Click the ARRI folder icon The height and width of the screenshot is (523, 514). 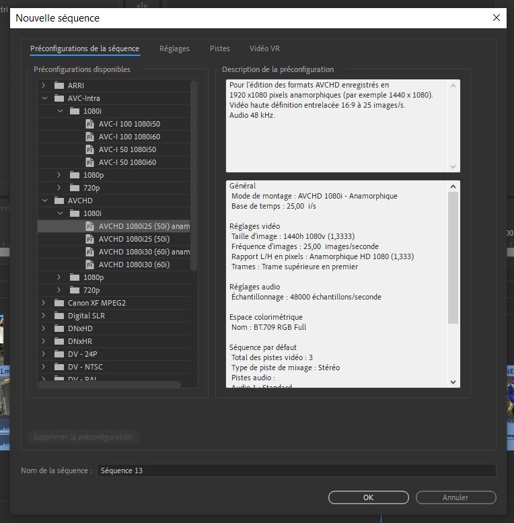click(x=59, y=85)
